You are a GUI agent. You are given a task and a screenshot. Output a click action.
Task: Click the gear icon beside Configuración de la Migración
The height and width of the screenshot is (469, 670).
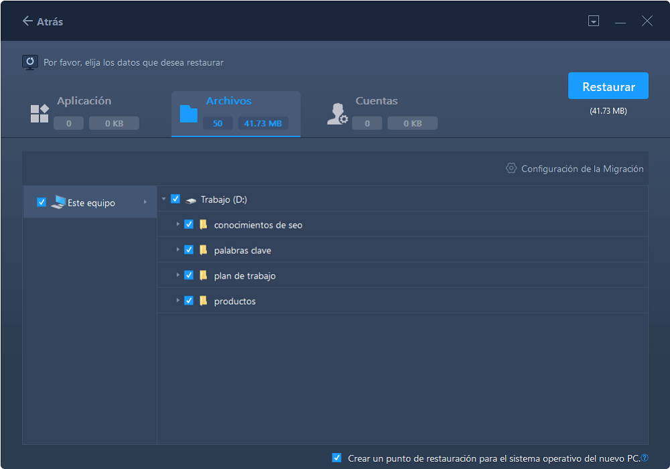(511, 168)
